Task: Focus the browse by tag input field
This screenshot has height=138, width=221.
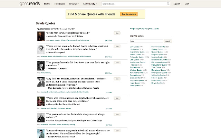Action: (x=146, y=41)
